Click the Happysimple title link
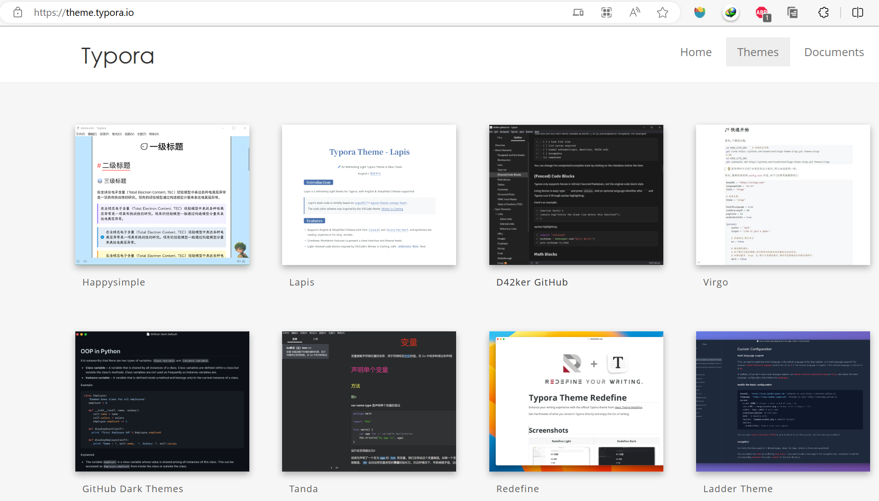The width and height of the screenshot is (879, 501). point(114,282)
